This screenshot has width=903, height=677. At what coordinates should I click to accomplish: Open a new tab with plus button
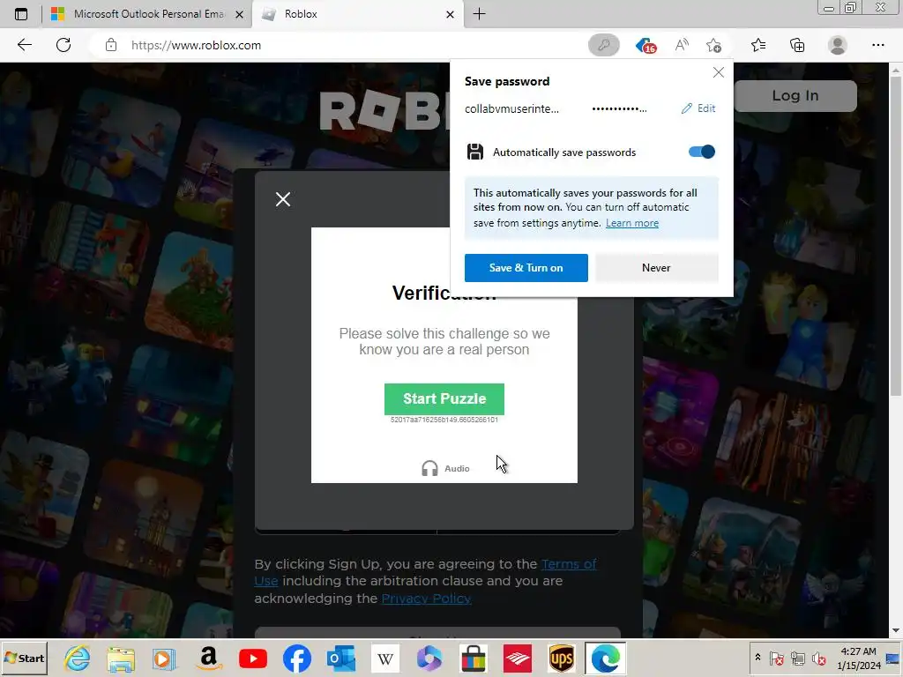tap(479, 14)
